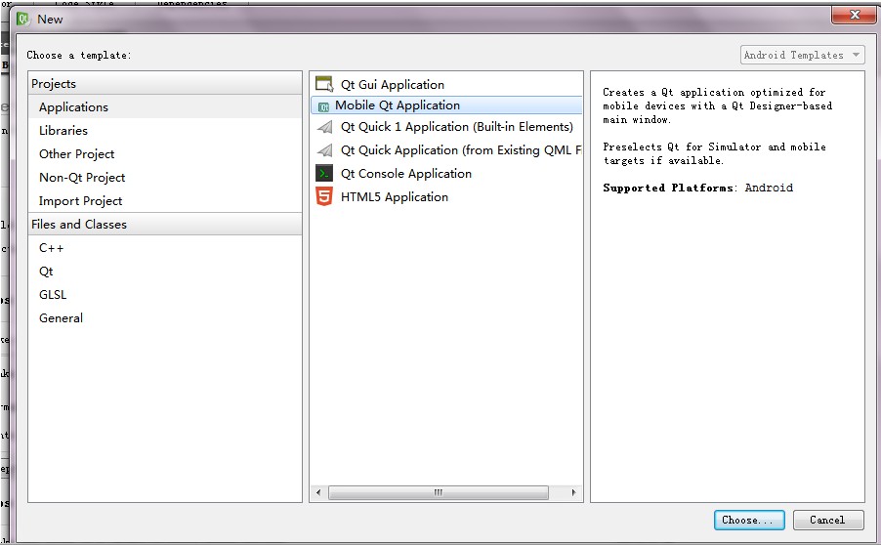The width and height of the screenshot is (881, 545).
Task: Select Other Project category
Action: tap(165, 154)
